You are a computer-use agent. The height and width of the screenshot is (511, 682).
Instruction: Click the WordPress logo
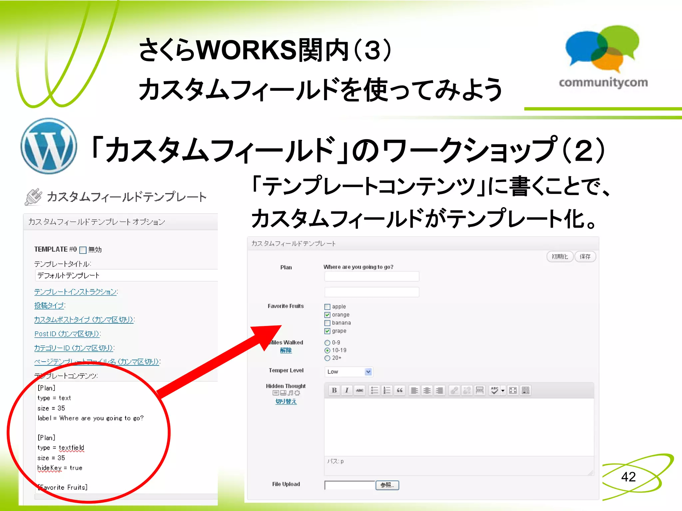click(x=49, y=146)
